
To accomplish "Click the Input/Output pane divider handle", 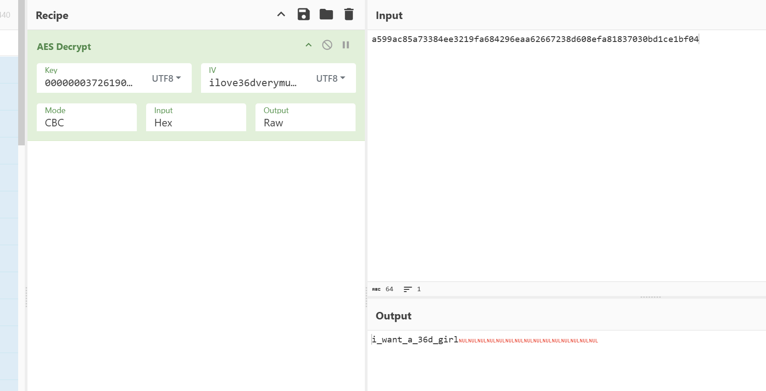I will tap(650, 297).
